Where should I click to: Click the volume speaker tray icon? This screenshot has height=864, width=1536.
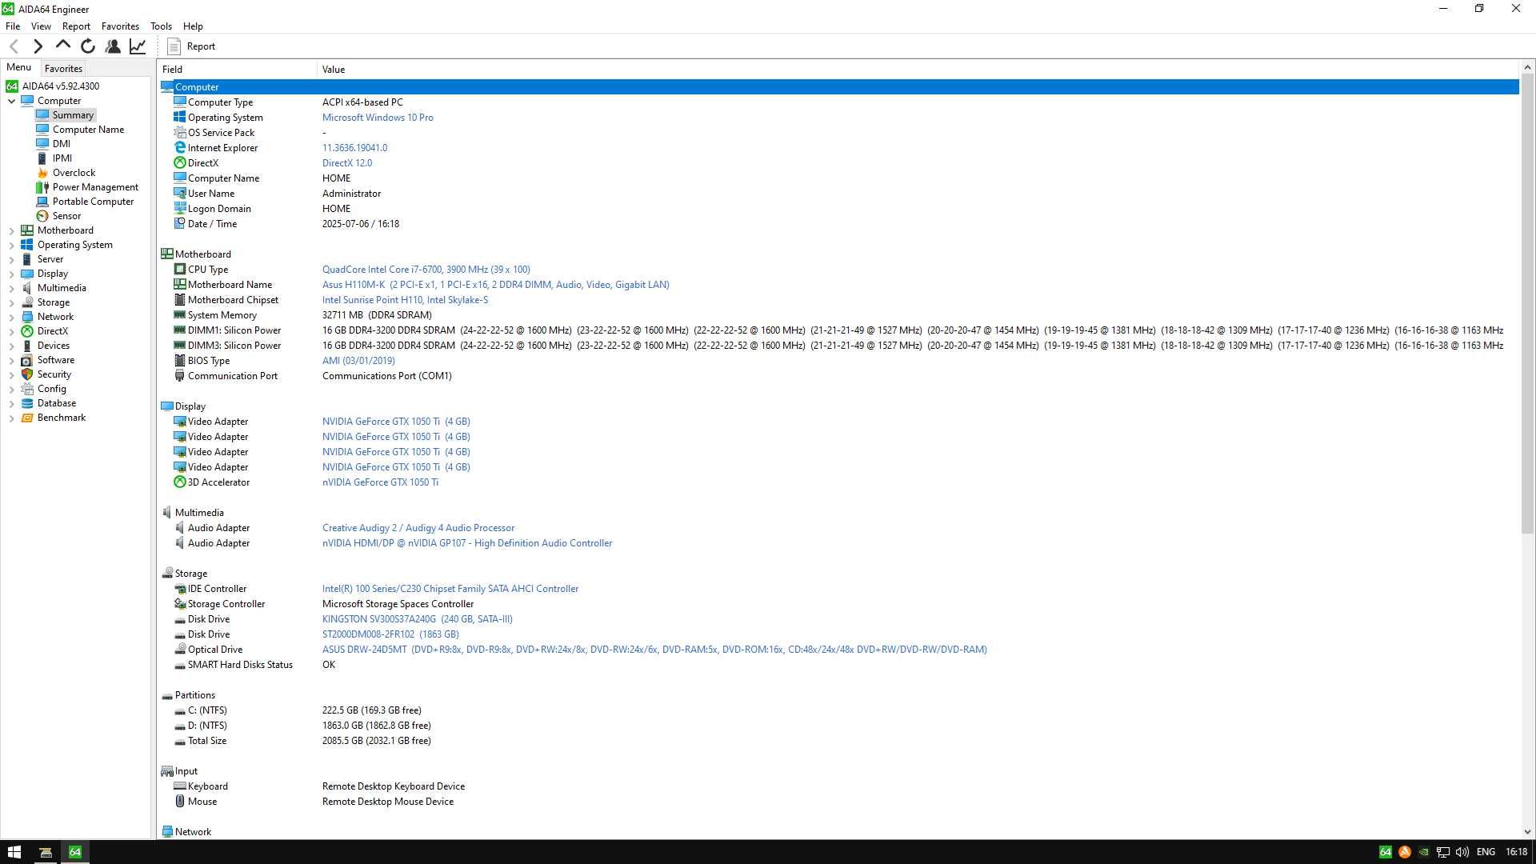[x=1462, y=852]
